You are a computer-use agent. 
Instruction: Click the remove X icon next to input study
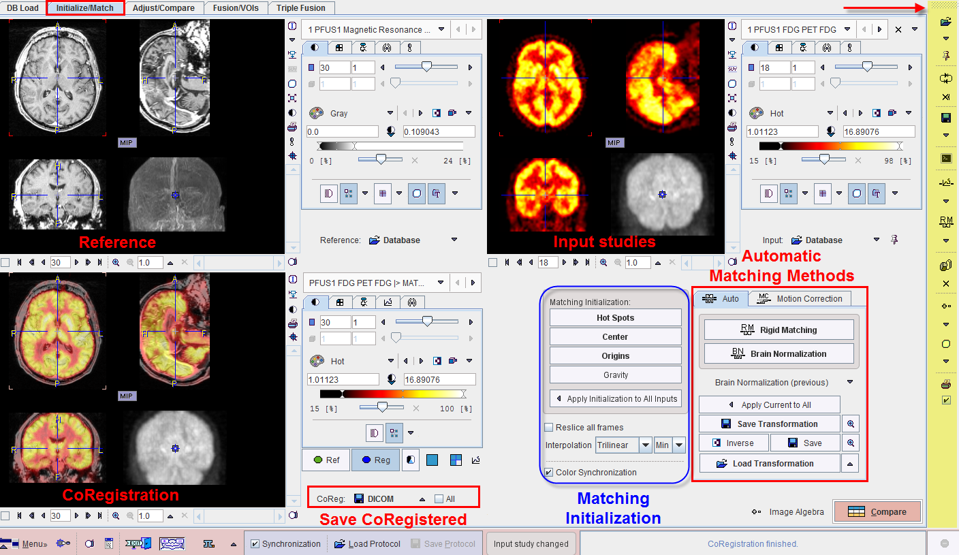(x=898, y=29)
